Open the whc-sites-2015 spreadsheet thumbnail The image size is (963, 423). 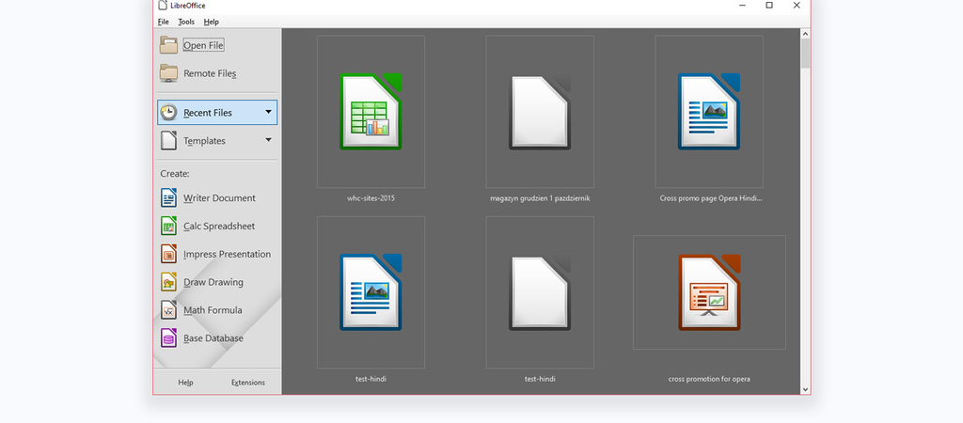[371, 112]
